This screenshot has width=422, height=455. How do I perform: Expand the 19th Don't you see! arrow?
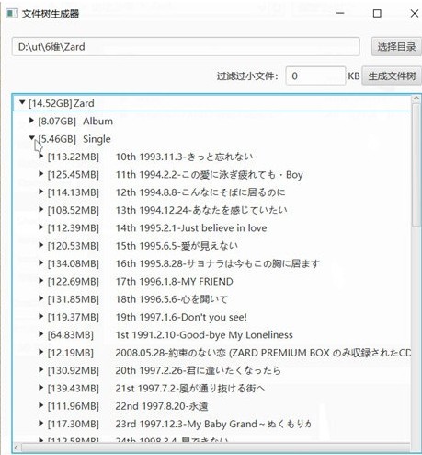pyautogui.click(x=40, y=316)
